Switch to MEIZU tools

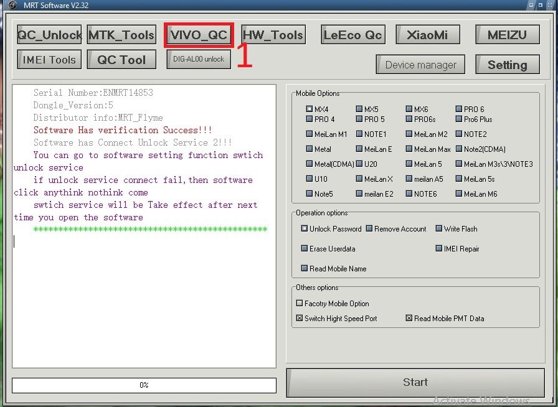(508, 34)
